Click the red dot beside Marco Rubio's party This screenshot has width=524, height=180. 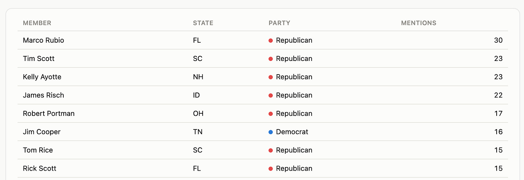coord(271,41)
